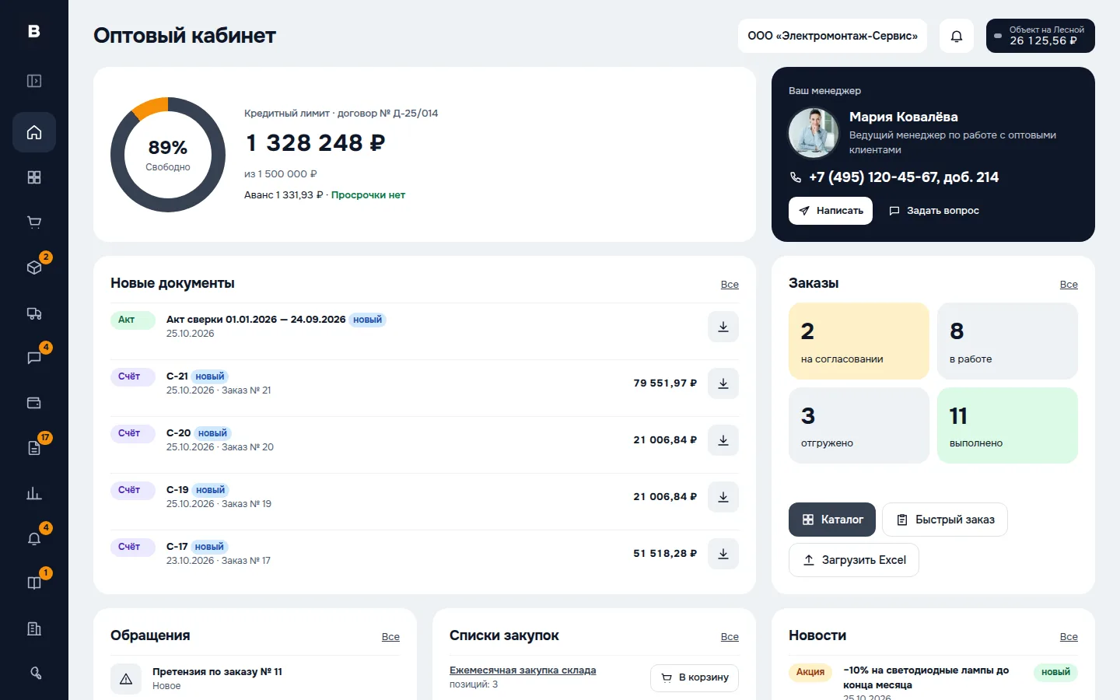Add Ежемесячная закупка склада В корзину

point(695,677)
